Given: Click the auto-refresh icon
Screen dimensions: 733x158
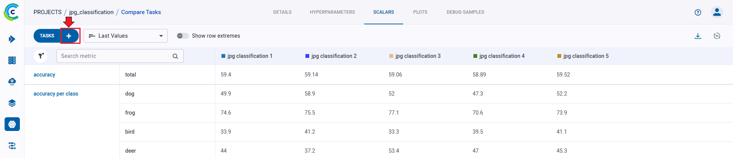Looking at the screenshot, I should 717,36.
